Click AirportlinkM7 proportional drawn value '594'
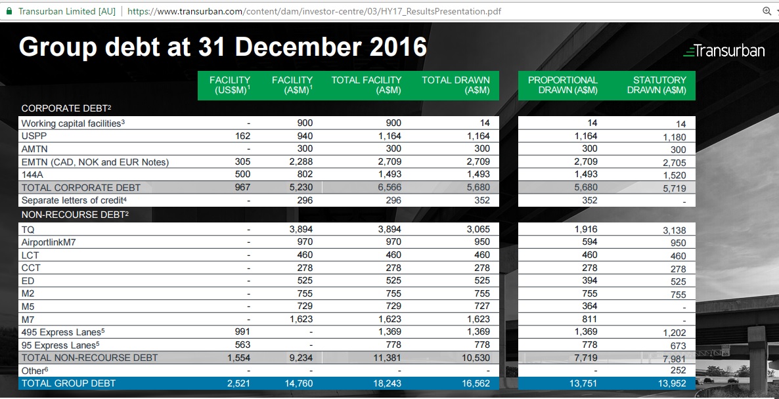The height and width of the screenshot is (399, 779). point(590,241)
